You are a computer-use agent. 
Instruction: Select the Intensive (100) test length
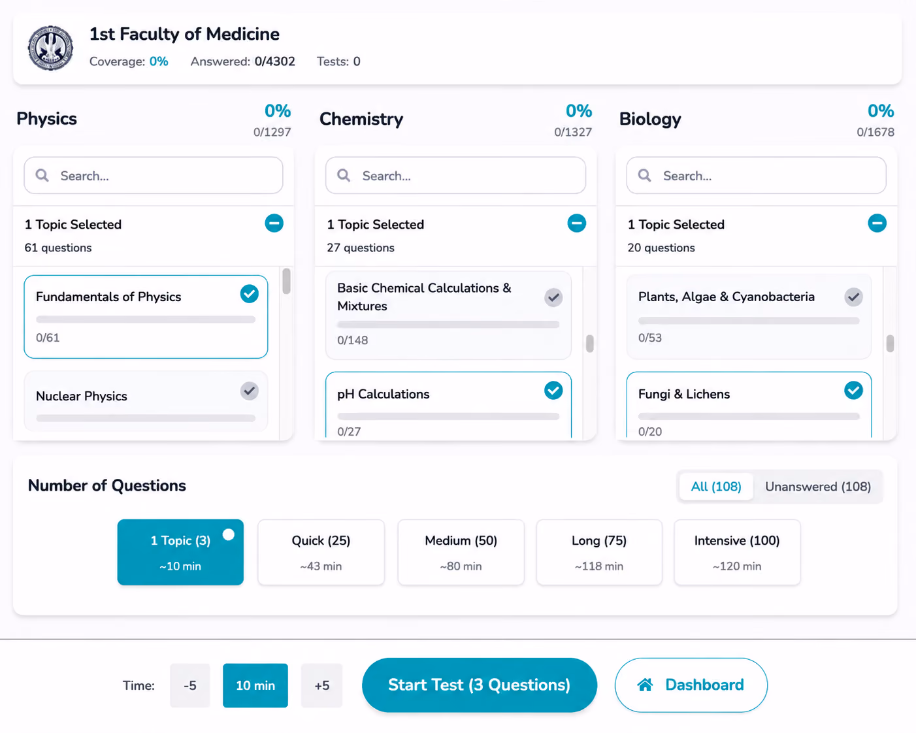[x=737, y=552]
